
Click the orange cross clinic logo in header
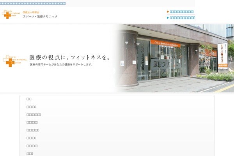pyautogui.click(x=11, y=14)
